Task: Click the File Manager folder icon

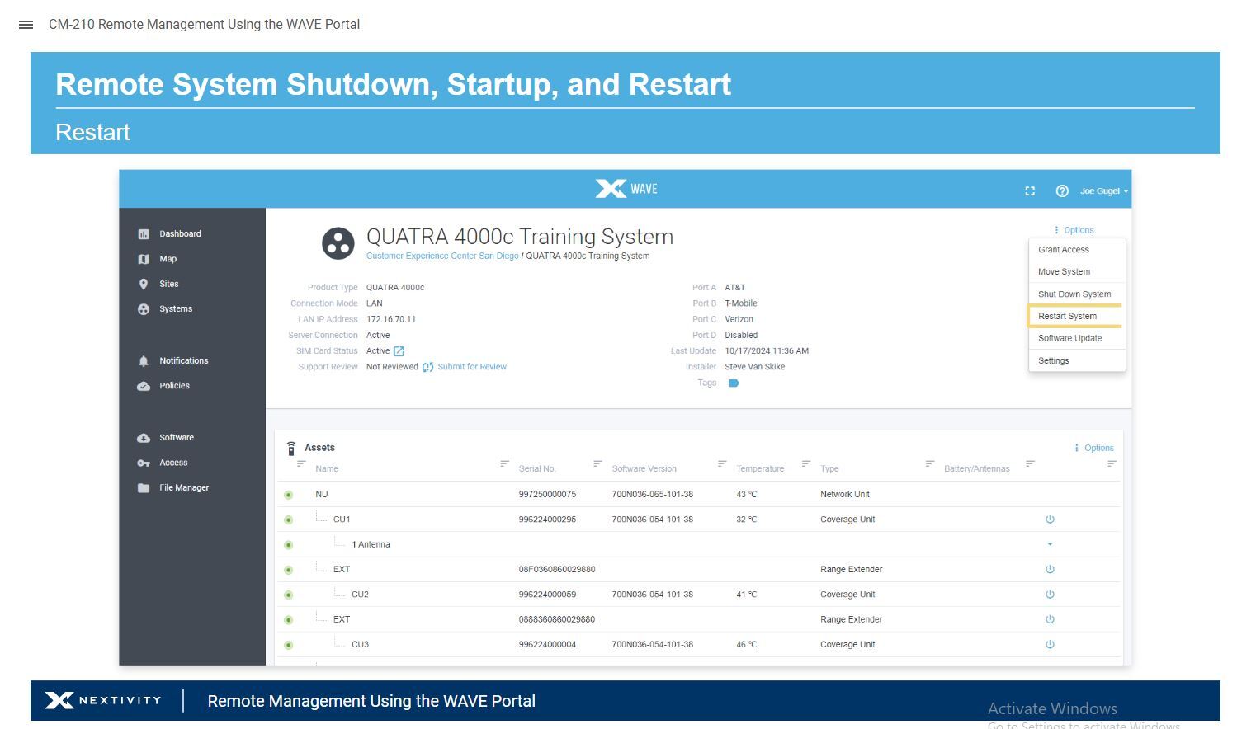Action: [144, 488]
